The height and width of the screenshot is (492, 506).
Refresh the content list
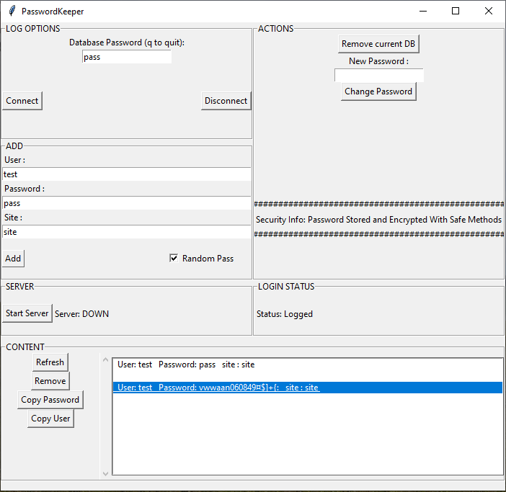tap(50, 362)
